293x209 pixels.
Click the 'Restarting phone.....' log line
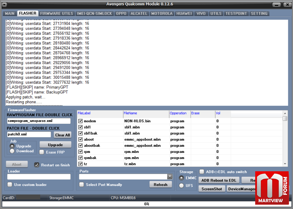tap(24, 102)
